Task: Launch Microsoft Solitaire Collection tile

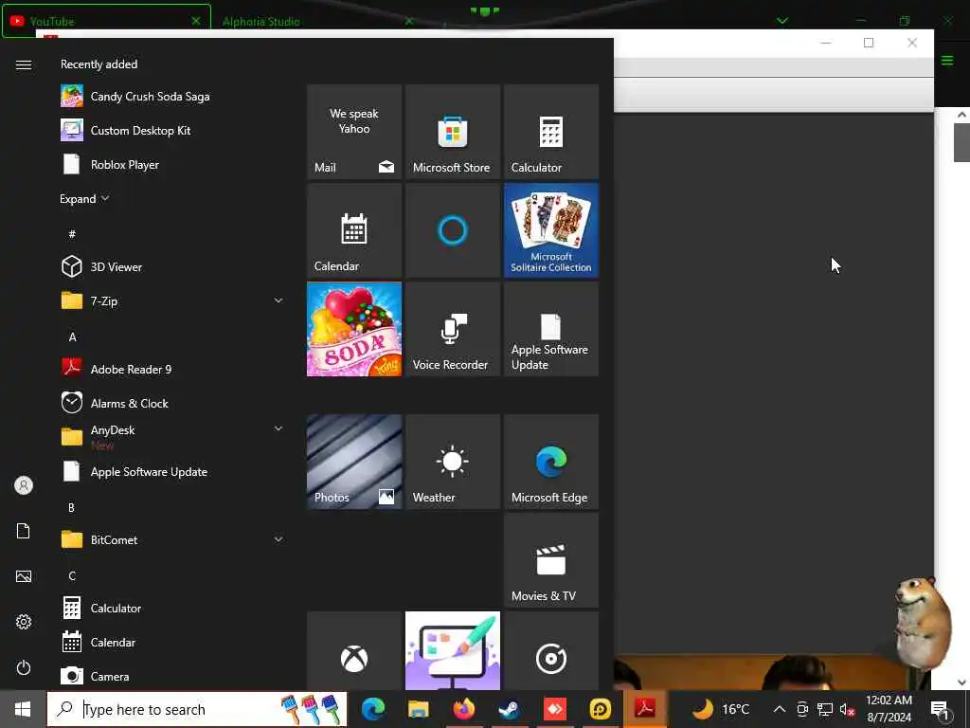Action: click(x=551, y=230)
